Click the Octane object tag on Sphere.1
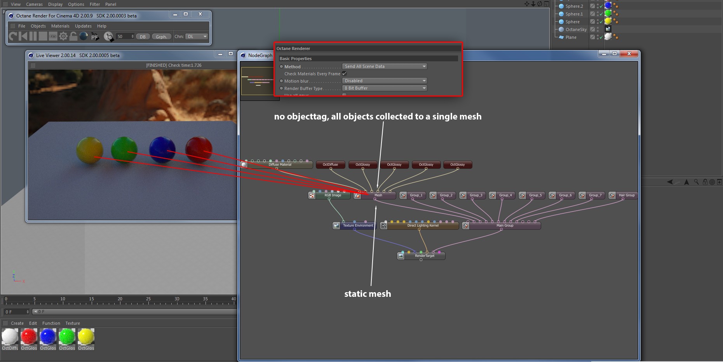This screenshot has height=362, width=723. [616, 14]
